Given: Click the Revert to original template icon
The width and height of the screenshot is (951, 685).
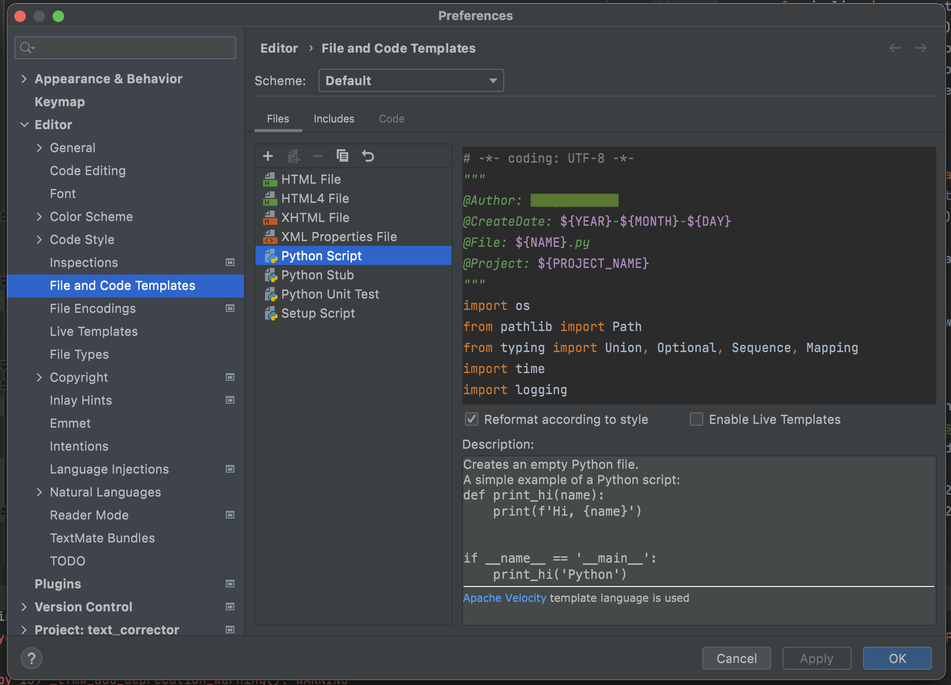Looking at the screenshot, I should click(x=368, y=156).
